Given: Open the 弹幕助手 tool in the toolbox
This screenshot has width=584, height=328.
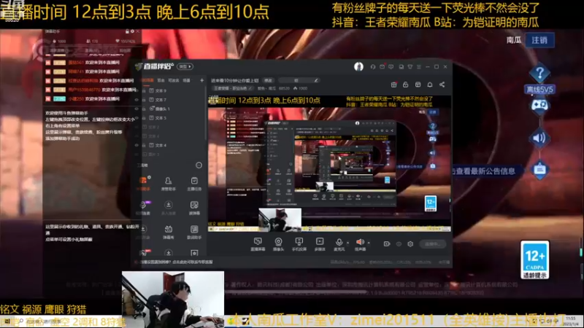Looking at the screenshot, I should pos(143,184).
